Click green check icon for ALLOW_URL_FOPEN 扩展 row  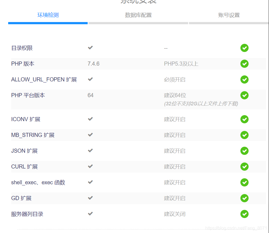244,79
